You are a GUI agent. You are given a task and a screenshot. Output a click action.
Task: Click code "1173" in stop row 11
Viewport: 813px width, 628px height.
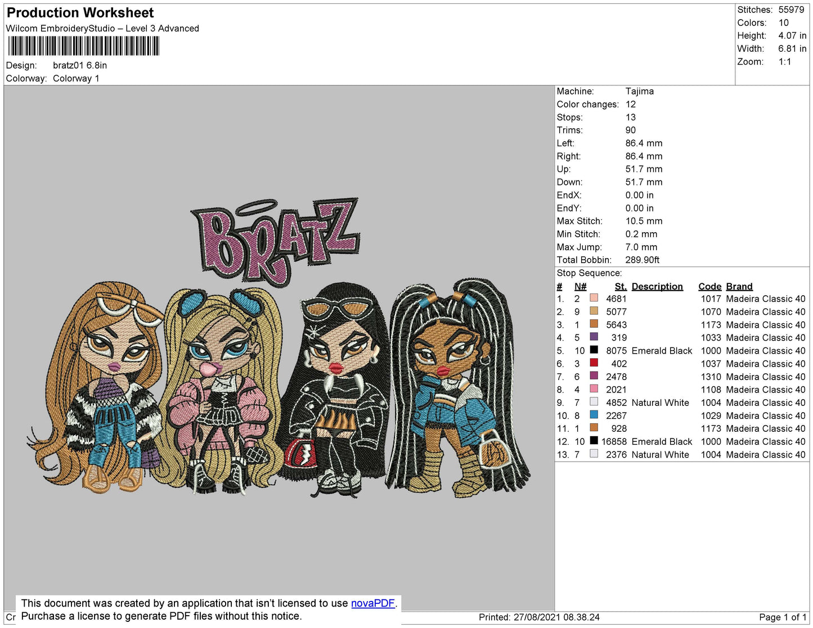(x=711, y=428)
